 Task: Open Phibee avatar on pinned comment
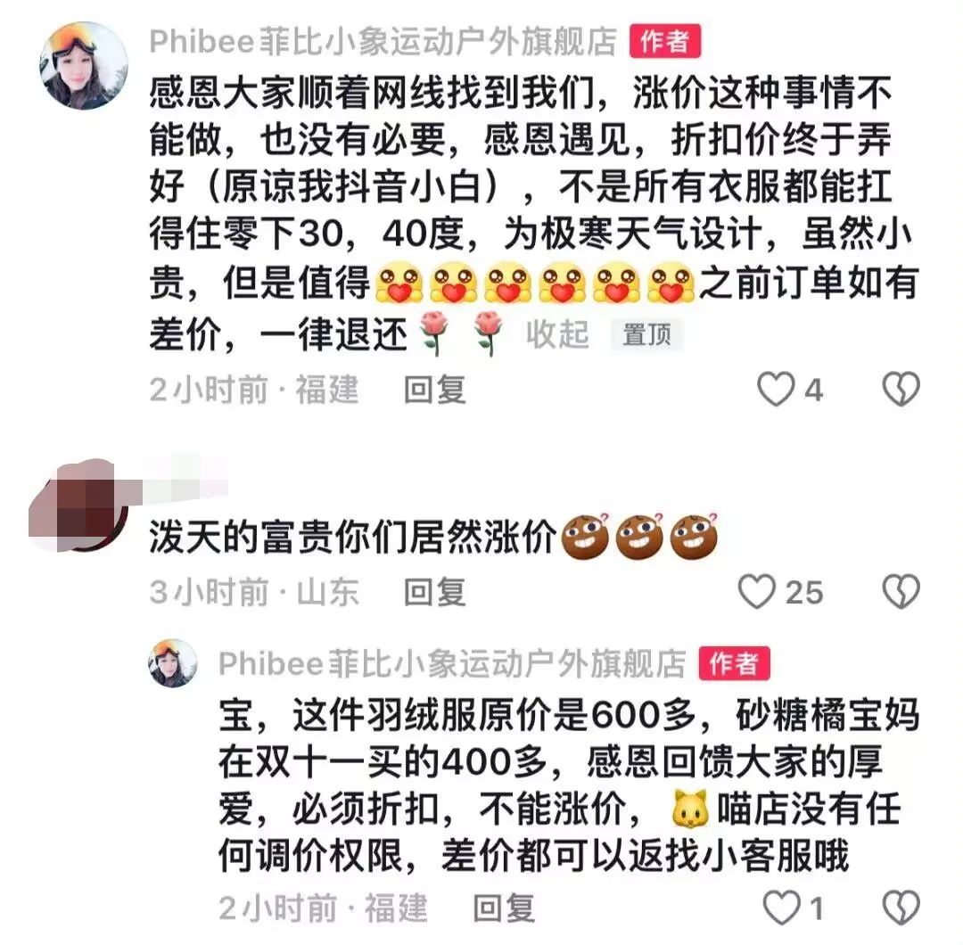click(84, 66)
